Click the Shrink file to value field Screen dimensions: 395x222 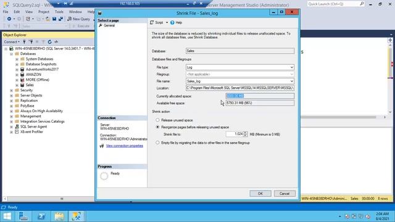235,134
